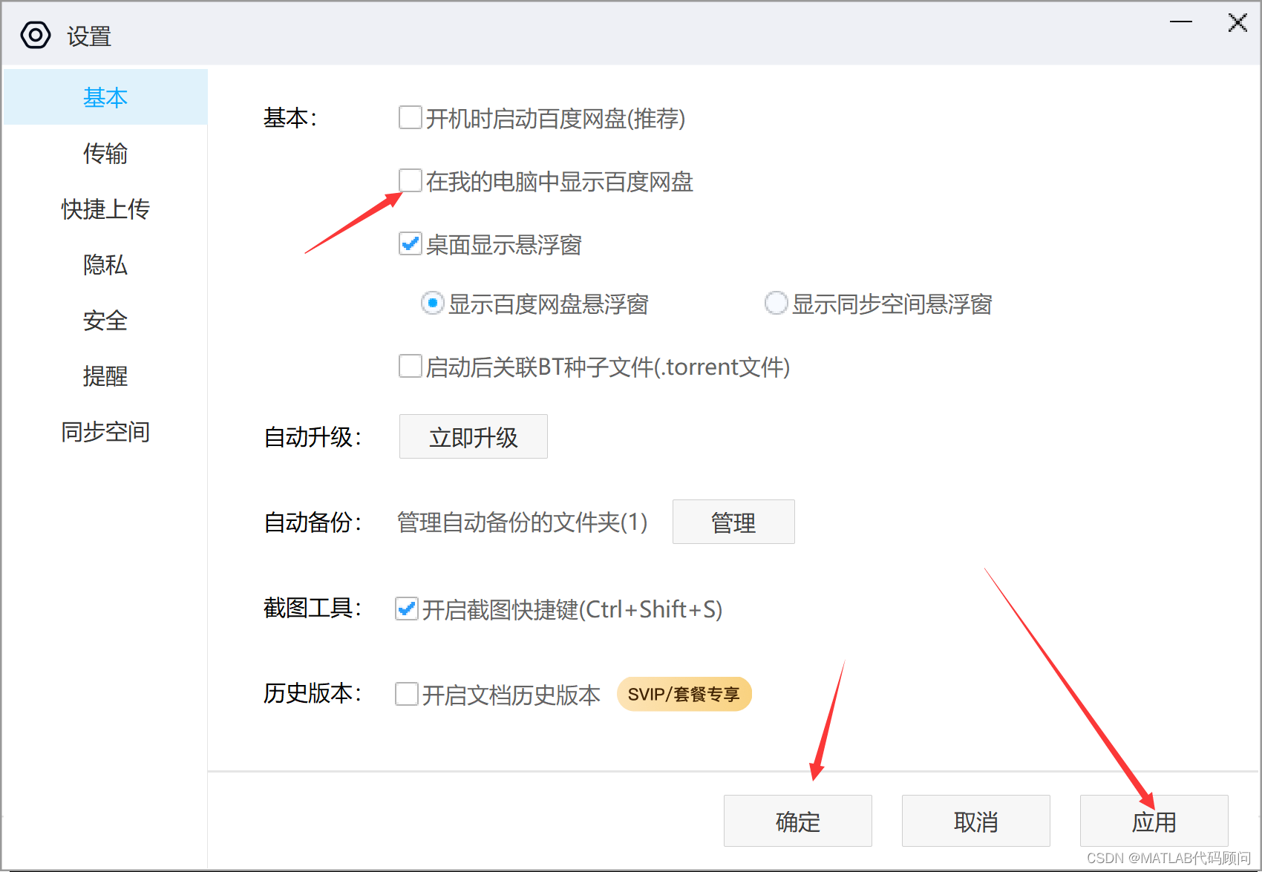Image resolution: width=1262 pixels, height=872 pixels.
Task: Switch to 快捷上传 tab
Action: [x=105, y=209]
